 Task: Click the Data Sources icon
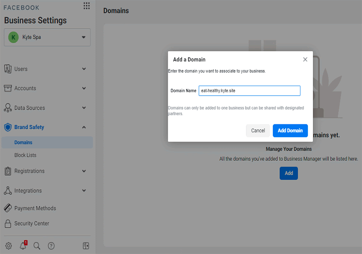8,108
